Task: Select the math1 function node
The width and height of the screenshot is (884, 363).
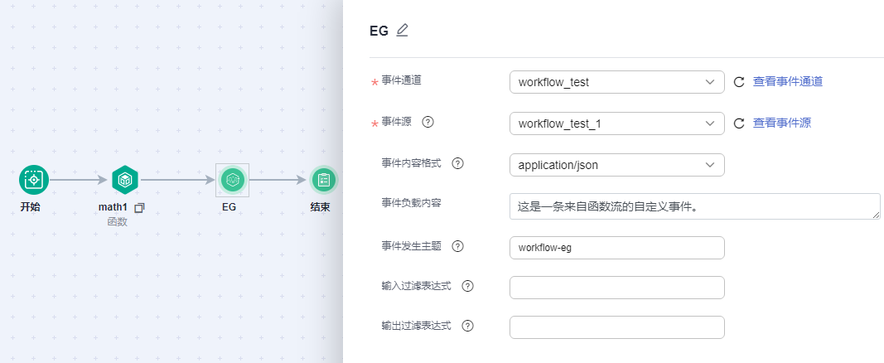Action: [x=125, y=179]
